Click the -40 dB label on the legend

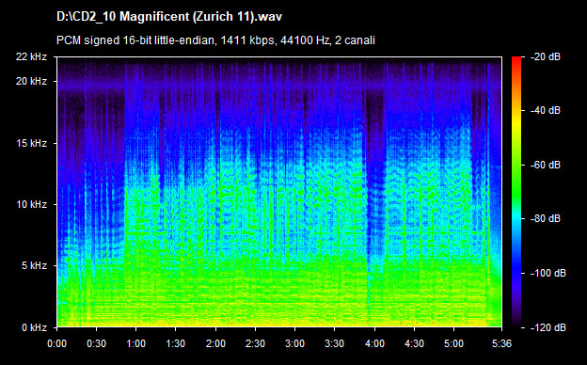546,110
